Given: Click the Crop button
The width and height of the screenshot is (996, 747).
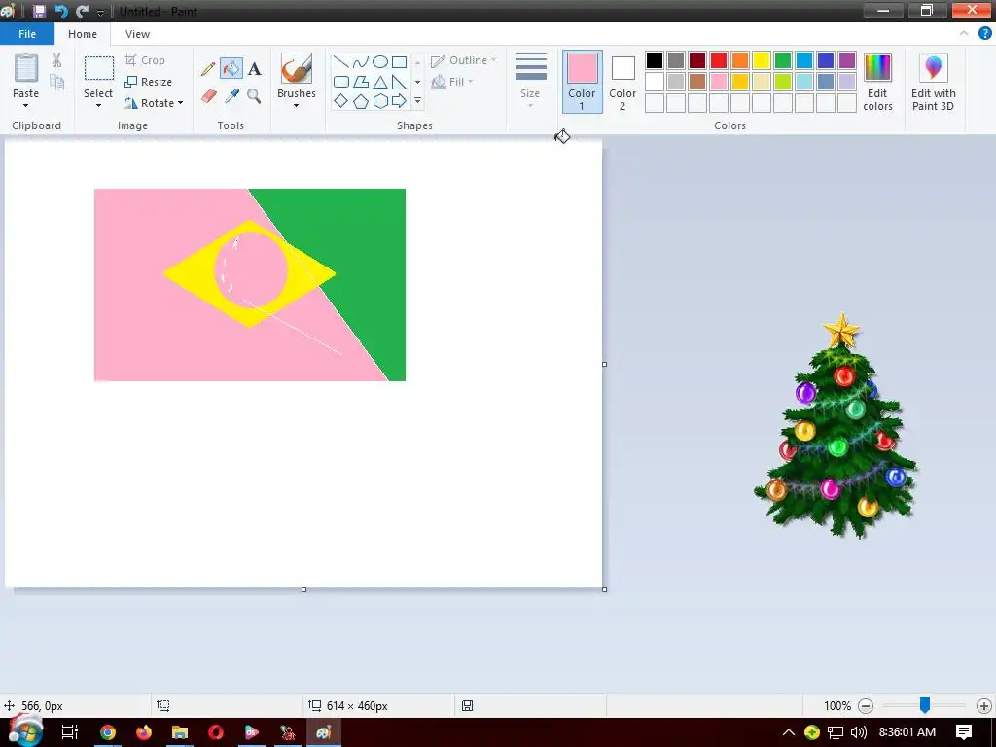Looking at the screenshot, I should tap(145, 60).
